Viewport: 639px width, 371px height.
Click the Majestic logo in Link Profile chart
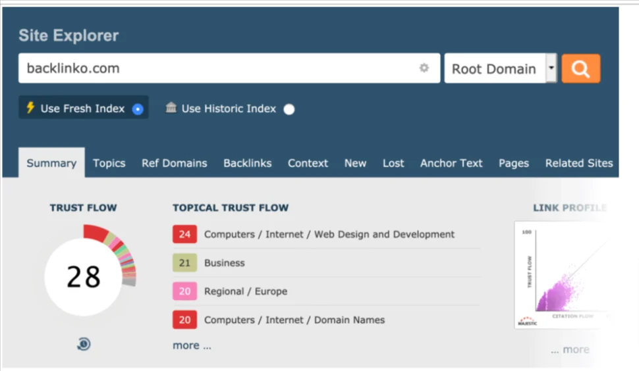tap(527, 322)
